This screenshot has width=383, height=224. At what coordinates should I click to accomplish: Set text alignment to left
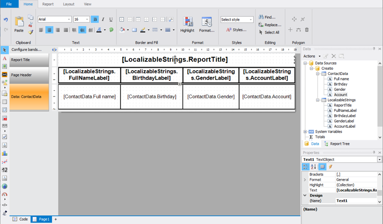point(41,30)
